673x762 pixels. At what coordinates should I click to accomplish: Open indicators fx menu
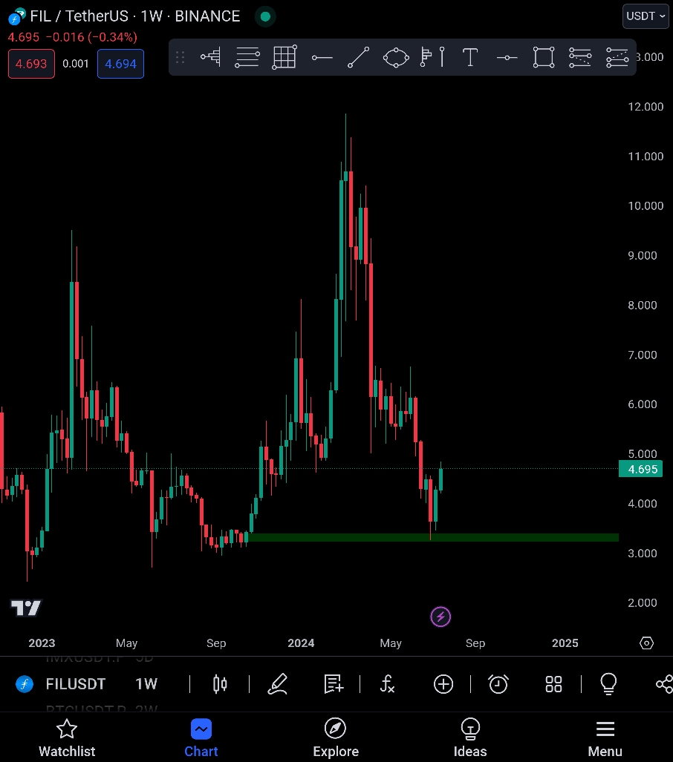[x=387, y=684]
